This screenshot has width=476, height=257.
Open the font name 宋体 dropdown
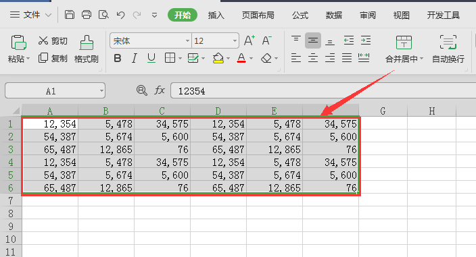[x=187, y=41]
